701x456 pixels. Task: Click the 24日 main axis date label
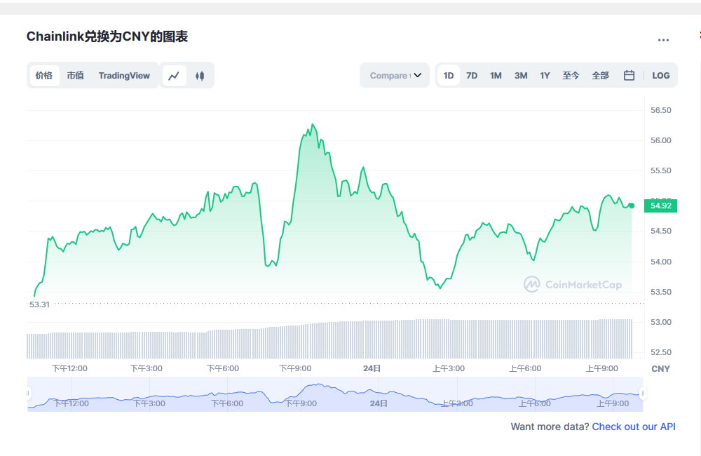[x=372, y=368]
